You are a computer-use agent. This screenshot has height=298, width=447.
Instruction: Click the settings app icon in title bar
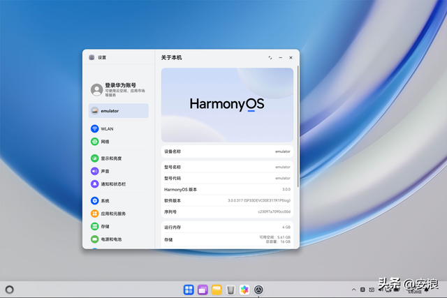[91, 57]
